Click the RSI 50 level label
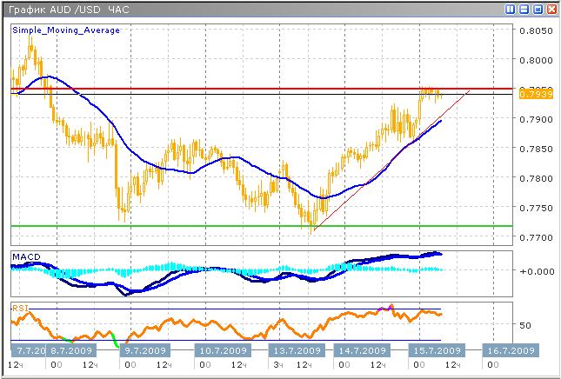 point(524,325)
